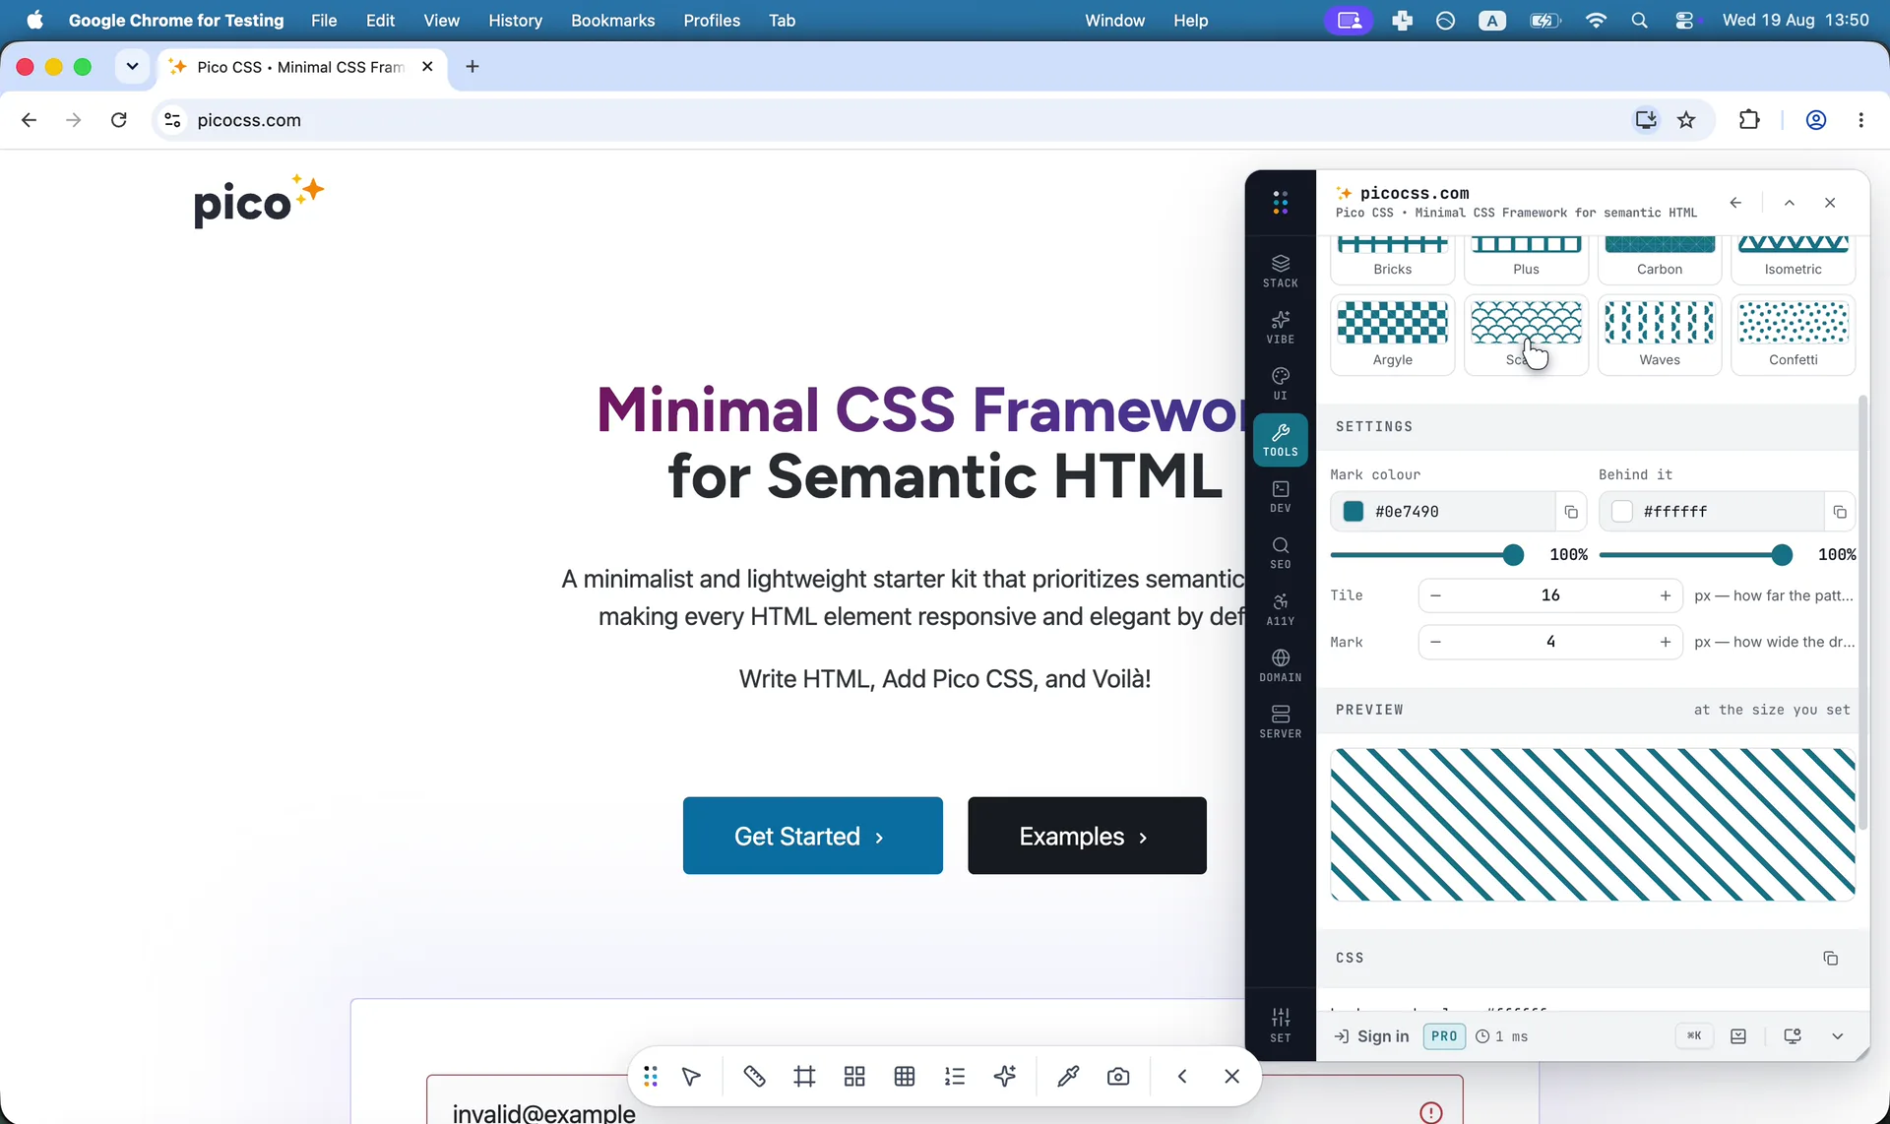Open the command palette shortcut button
Screen dimensions: 1890x1124
(1694, 1036)
